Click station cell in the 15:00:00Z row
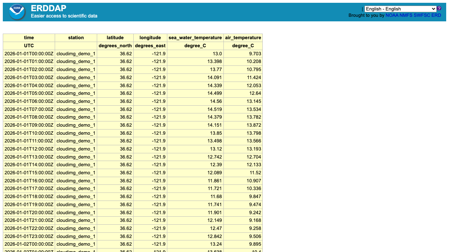This screenshot has height=252, width=449. click(76, 173)
